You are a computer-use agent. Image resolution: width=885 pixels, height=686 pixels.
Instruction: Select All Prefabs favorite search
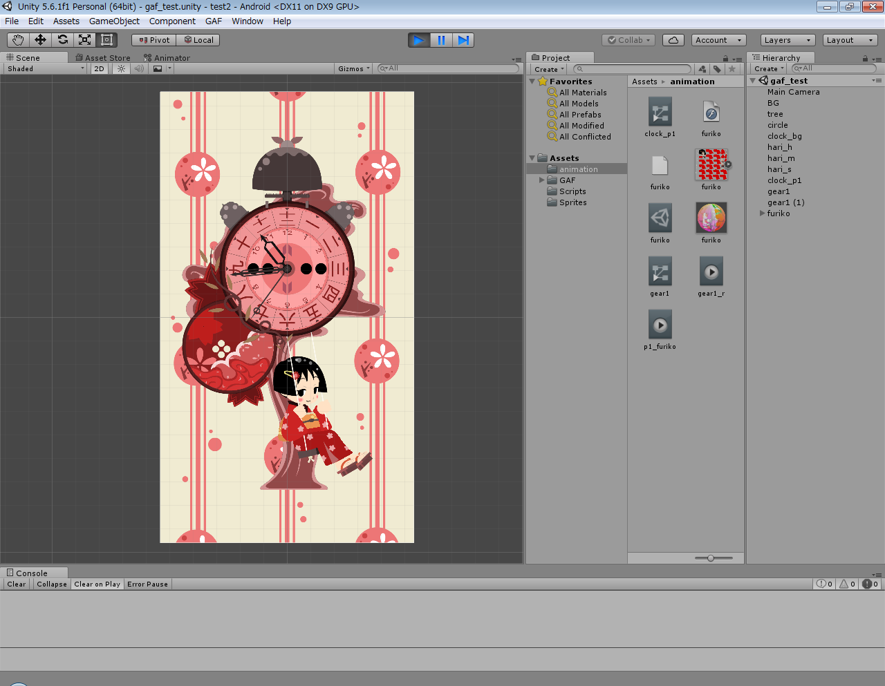580,115
